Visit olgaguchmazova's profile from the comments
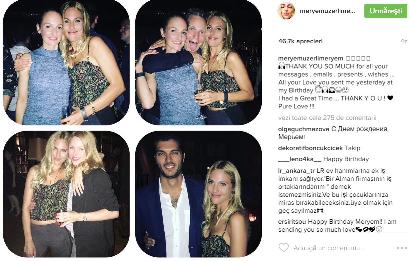Image resolution: width=409 pixels, height=261 pixels. [304, 129]
